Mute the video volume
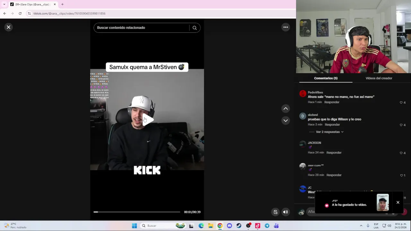The width and height of the screenshot is (411, 231). tap(285, 212)
